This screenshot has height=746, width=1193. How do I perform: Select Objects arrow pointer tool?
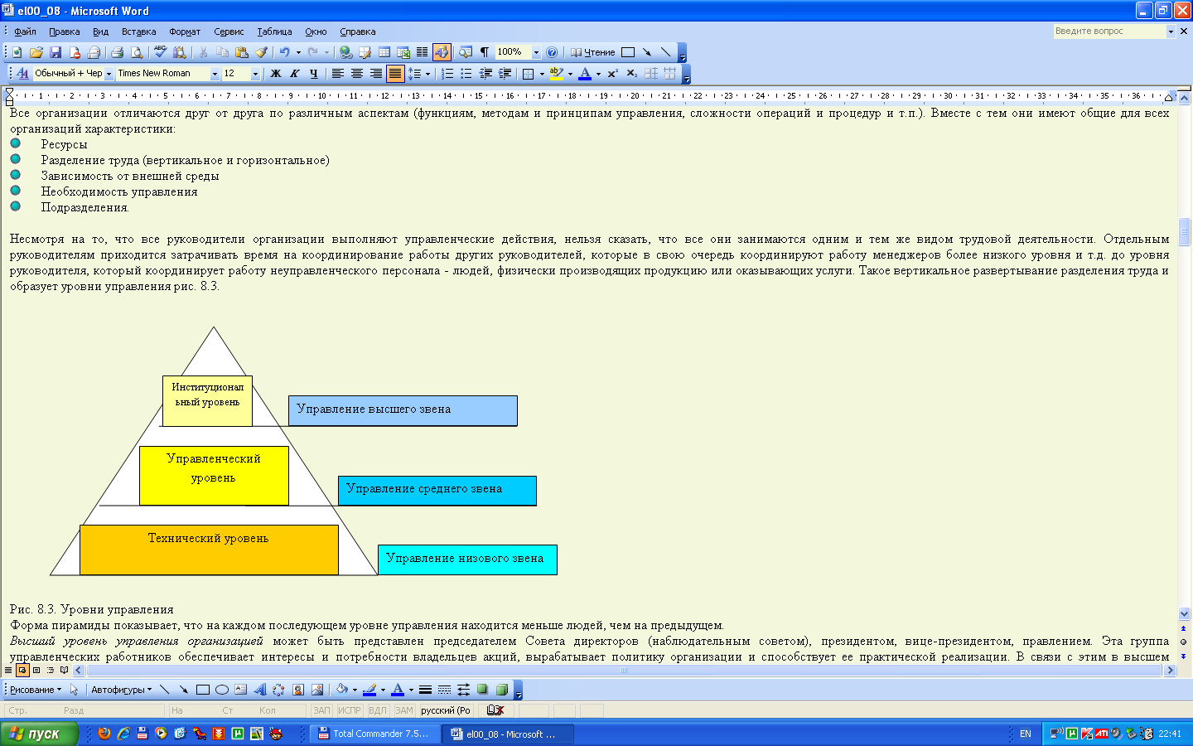(74, 690)
